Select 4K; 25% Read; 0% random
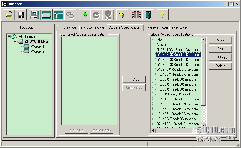Screen dimensions: 241x148 point(176,89)
